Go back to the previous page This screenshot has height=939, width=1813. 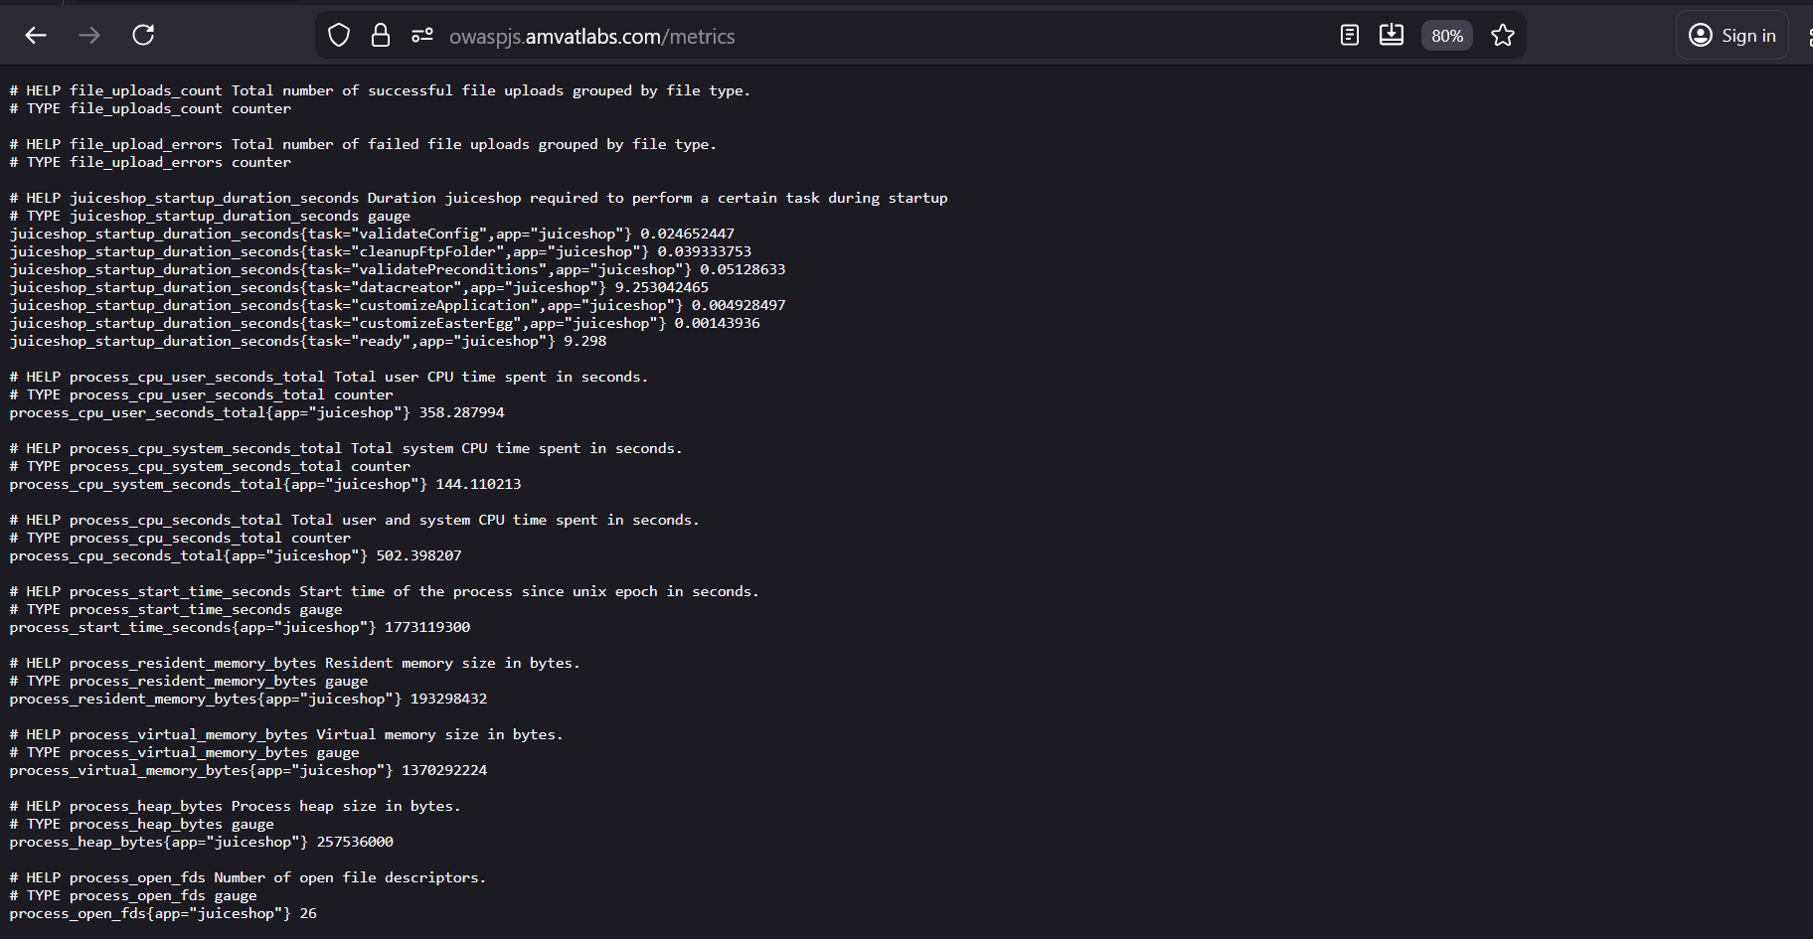coord(36,36)
